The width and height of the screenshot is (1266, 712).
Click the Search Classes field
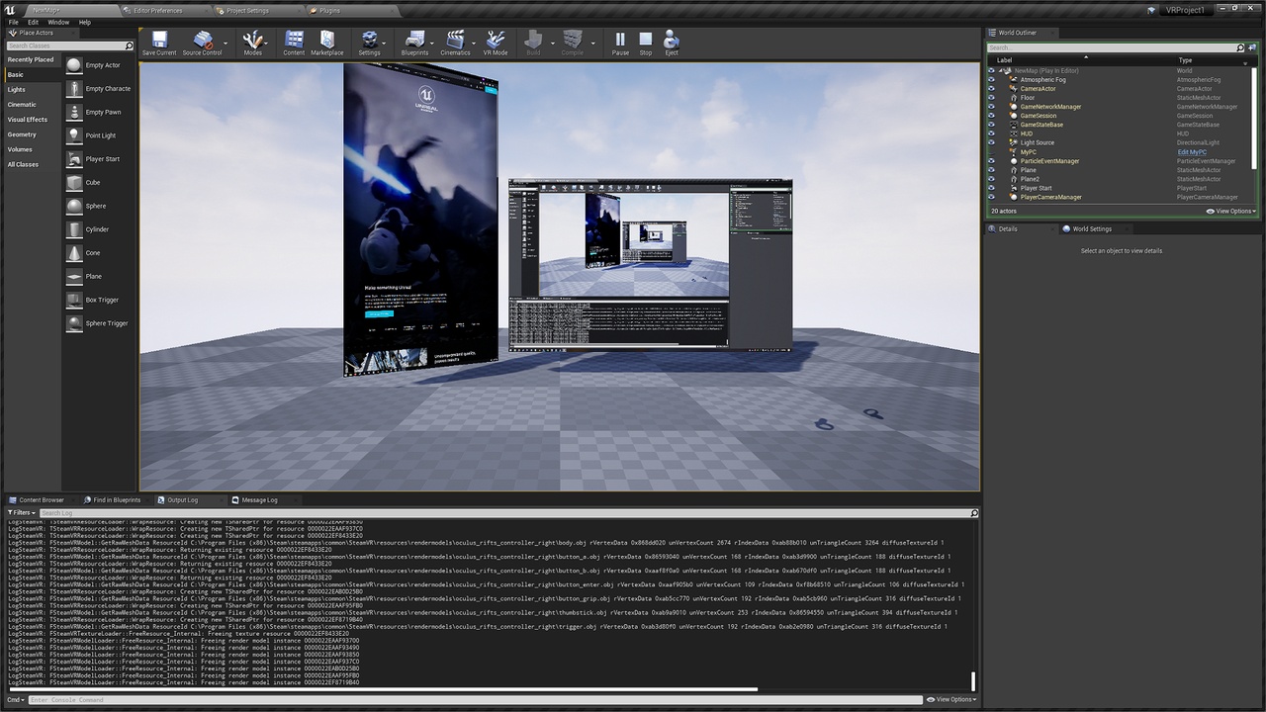[x=69, y=45]
